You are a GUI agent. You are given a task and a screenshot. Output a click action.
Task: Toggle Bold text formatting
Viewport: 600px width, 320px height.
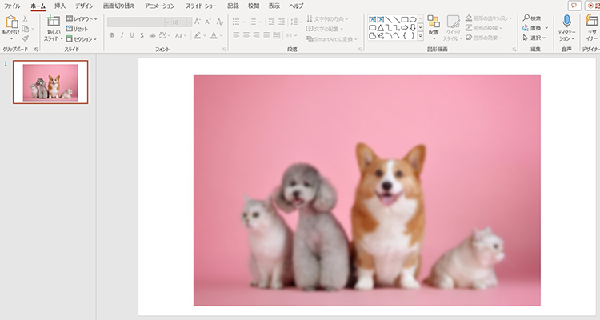111,35
